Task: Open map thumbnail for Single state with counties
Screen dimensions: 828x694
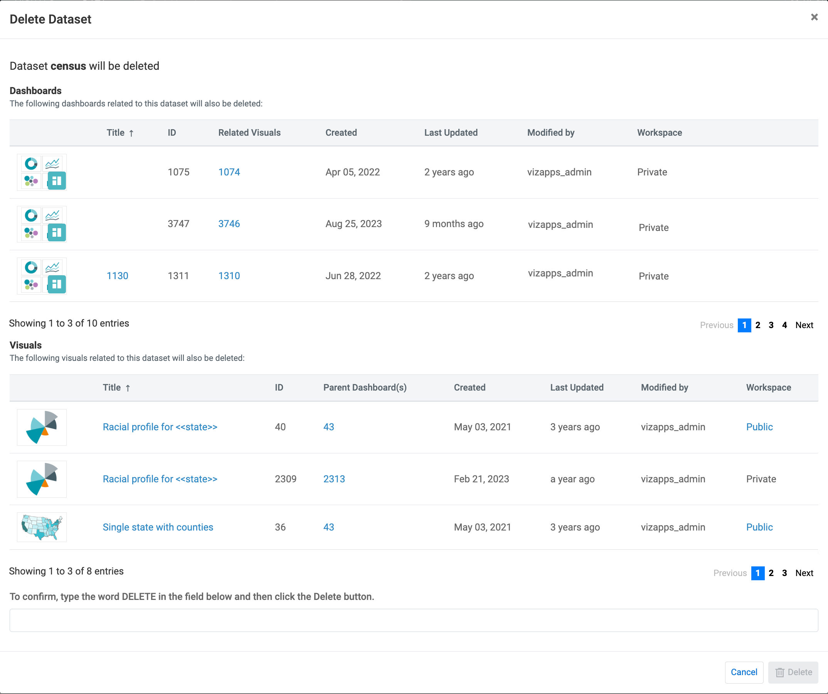Action: click(42, 527)
